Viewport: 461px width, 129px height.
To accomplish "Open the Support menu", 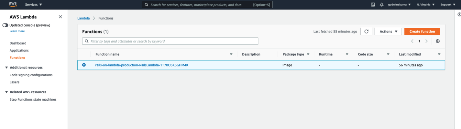I will pos(448,5).
